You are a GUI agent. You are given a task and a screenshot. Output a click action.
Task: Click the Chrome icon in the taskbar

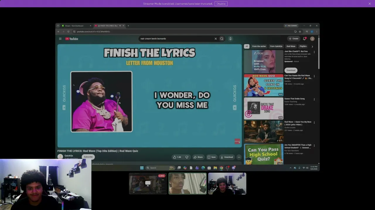click(221, 168)
